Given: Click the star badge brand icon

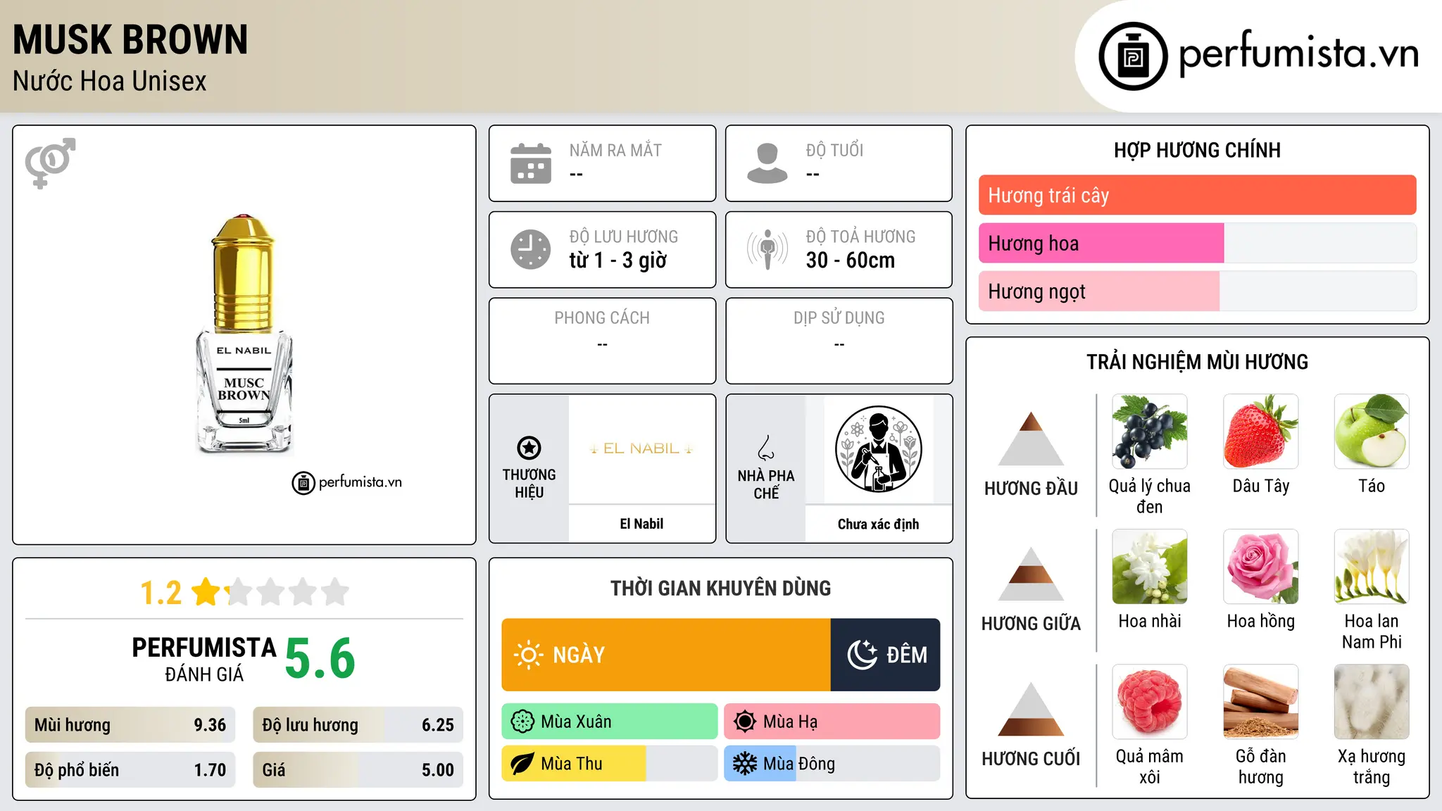Looking at the screenshot, I should (x=529, y=448).
